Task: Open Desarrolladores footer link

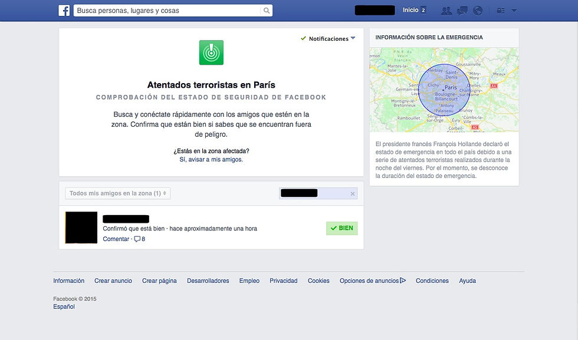Action: point(208,280)
